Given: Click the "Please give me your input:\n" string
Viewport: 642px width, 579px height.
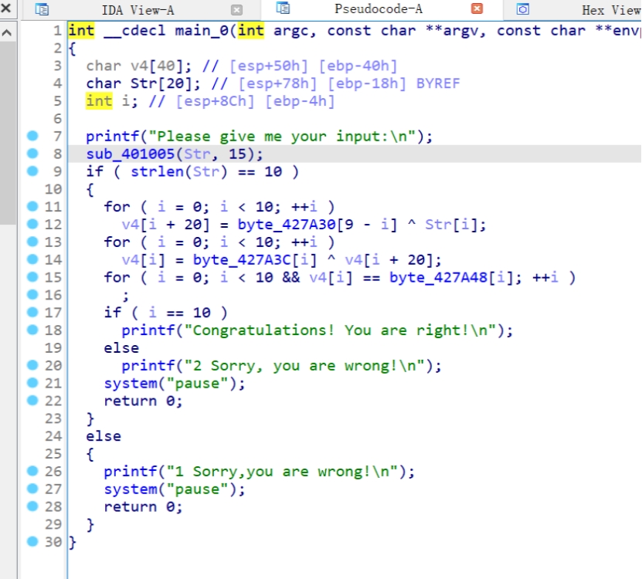Looking at the screenshot, I should 282,137.
